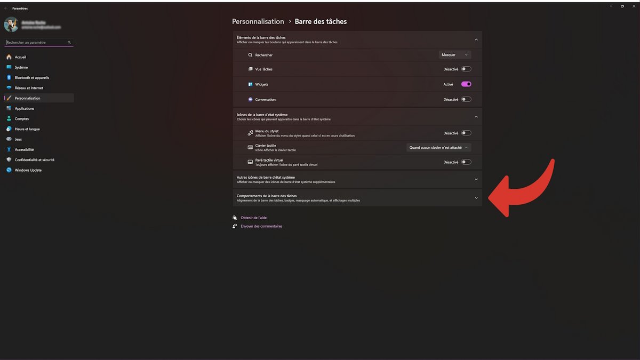640x360 pixels.
Task: Click the back arrow next to Paramètres
Action: point(6,9)
